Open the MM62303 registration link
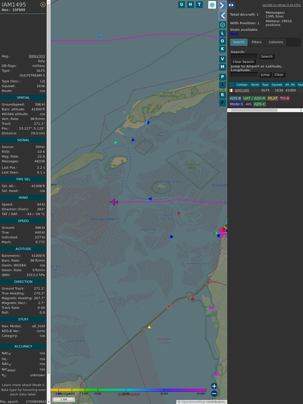Screen dimensions: 303x404 (x=37, y=56)
